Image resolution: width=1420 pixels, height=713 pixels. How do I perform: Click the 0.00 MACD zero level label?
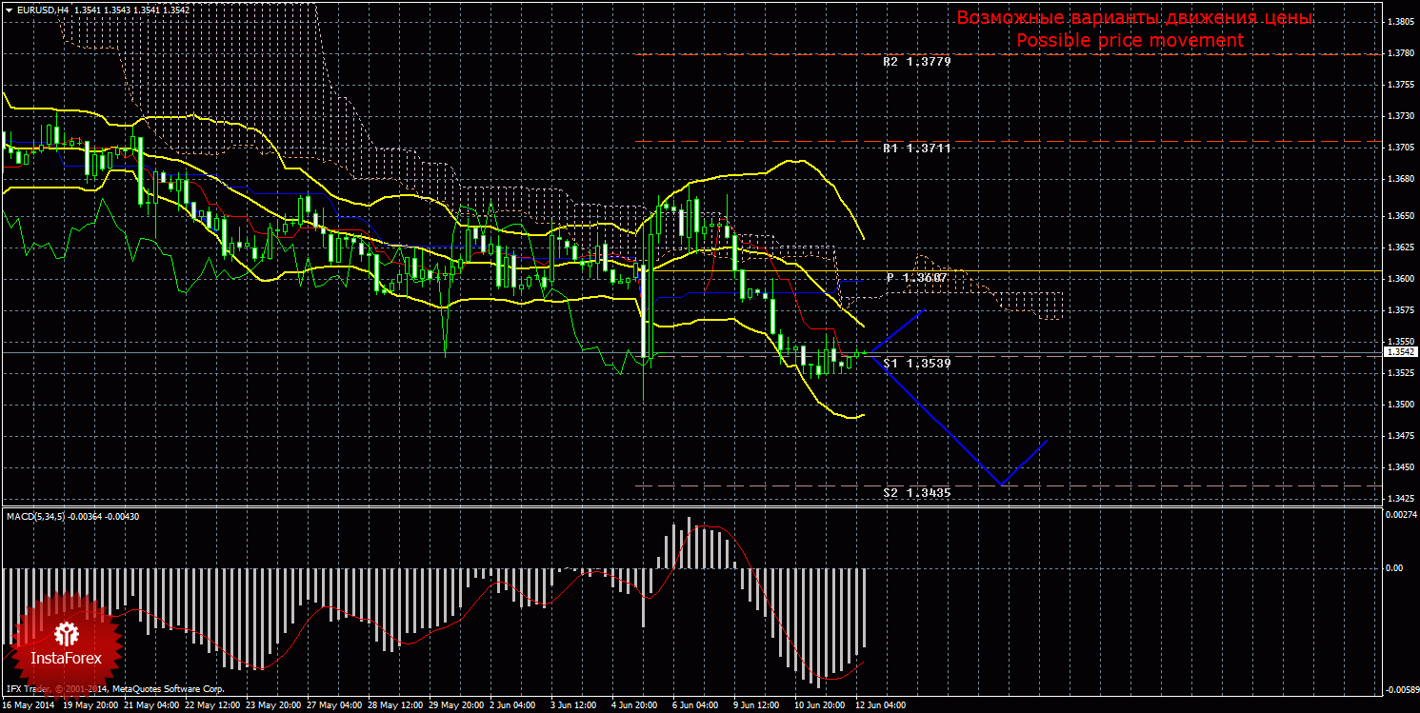point(1393,568)
